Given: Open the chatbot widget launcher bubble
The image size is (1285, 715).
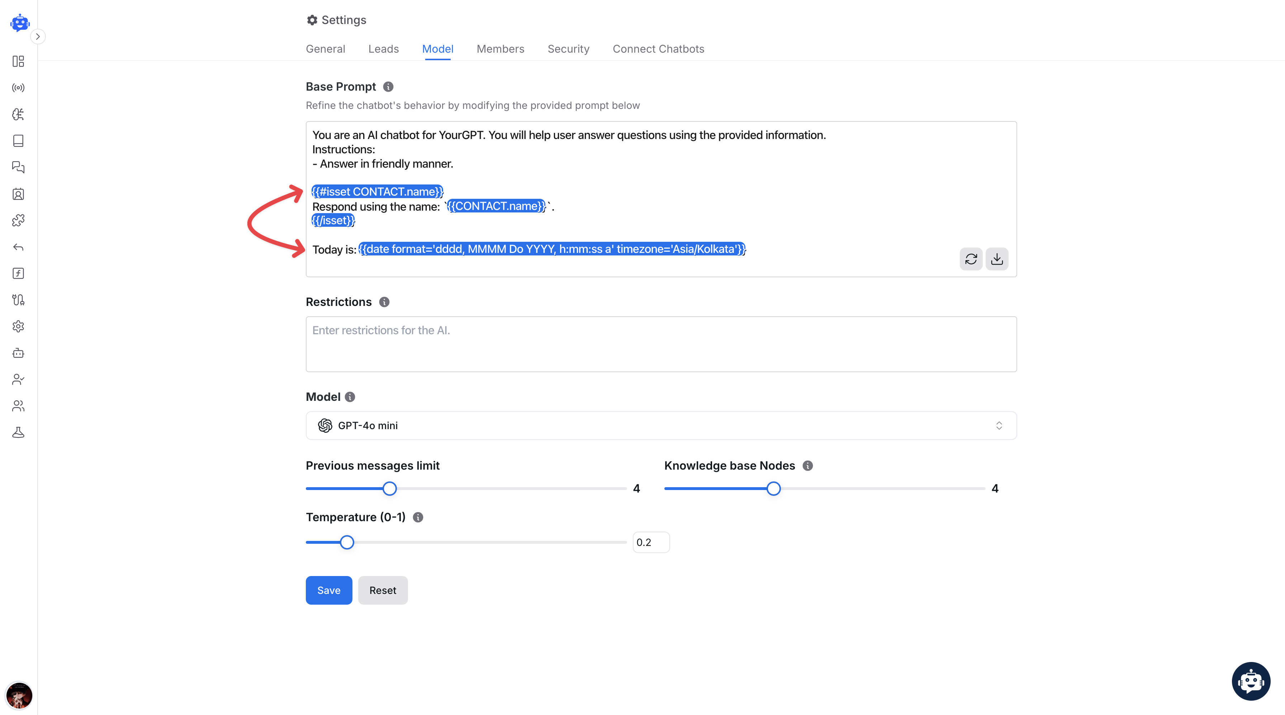Looking at the screenshot, I should coord(1251,681).
